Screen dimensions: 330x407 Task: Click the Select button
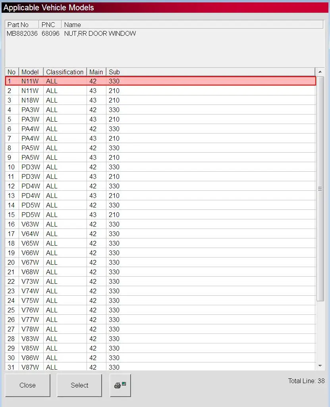click(x=79, y=385)
